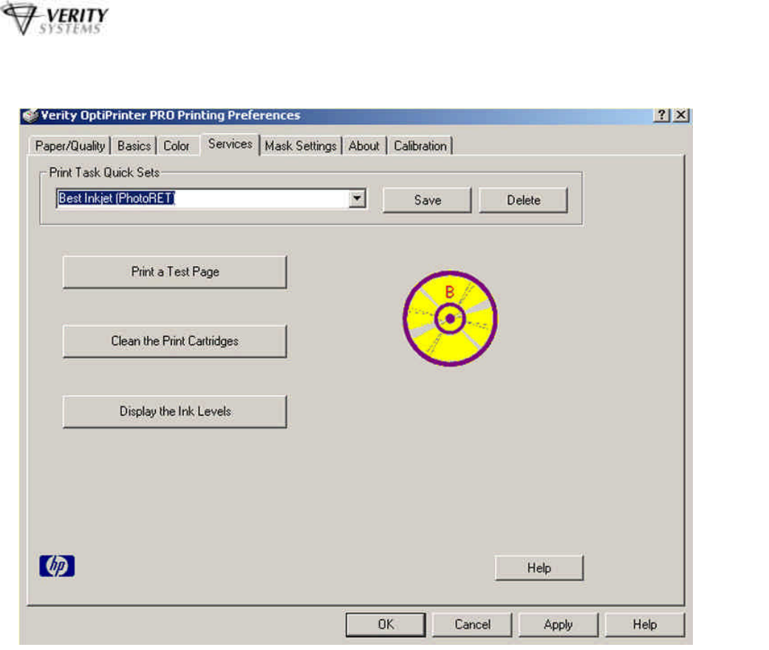
Task: Show the About tab
Action: point(364,146)
